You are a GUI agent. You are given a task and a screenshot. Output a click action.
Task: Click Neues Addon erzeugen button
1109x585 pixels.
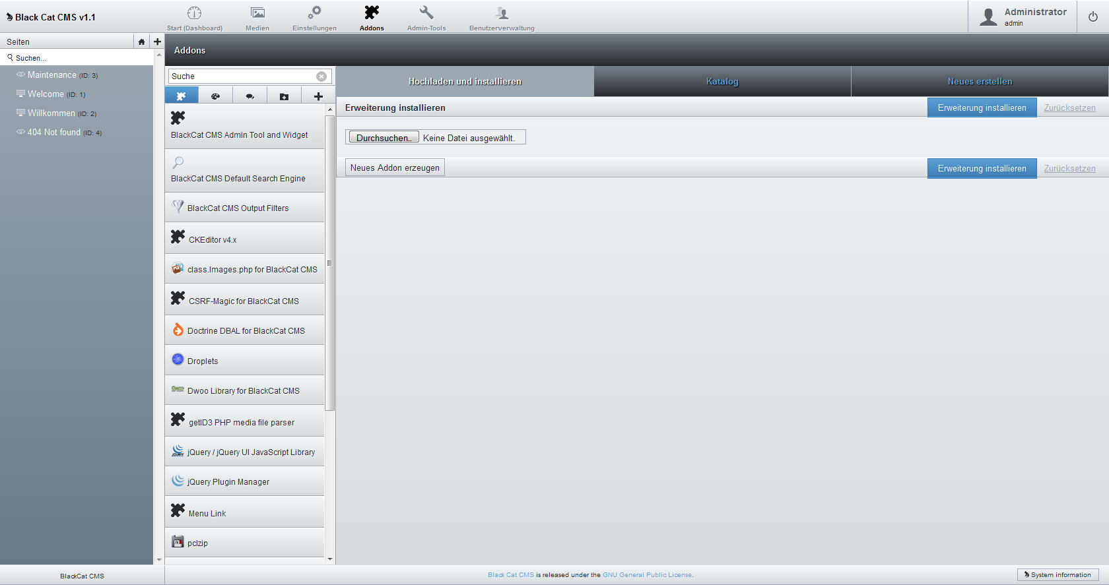click(395, 168)
